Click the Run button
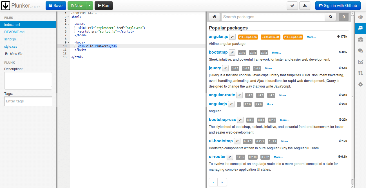Viewport: 366px width, 188px height. pos(104,6)
